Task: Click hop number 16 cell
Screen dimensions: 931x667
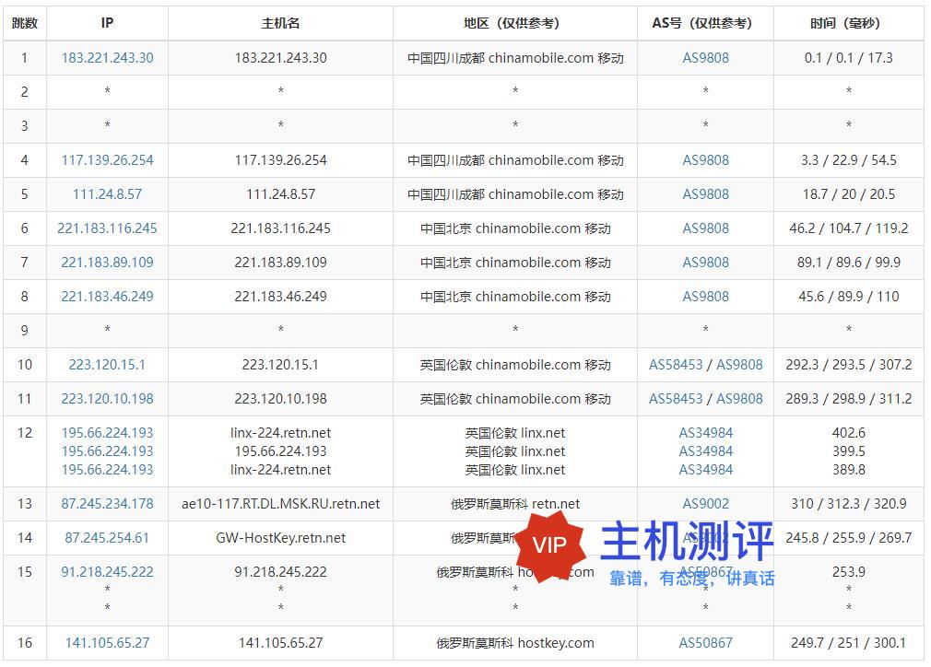Action: click(24, 643)
